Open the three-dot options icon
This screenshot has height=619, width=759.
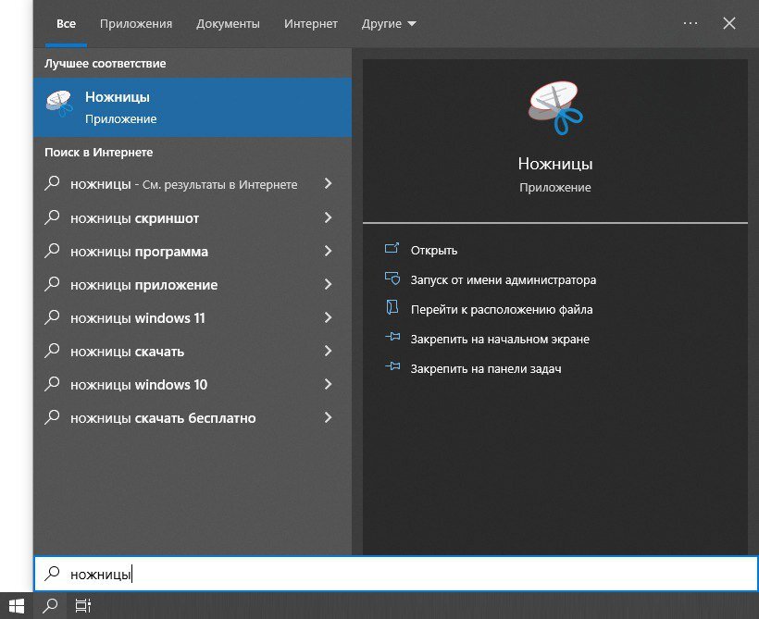point(690,23)
